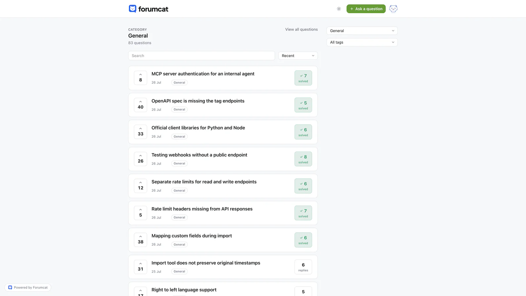Expand the All tags dropdown
This screenshot has height=296, width=526.
[x=362, y=42]
